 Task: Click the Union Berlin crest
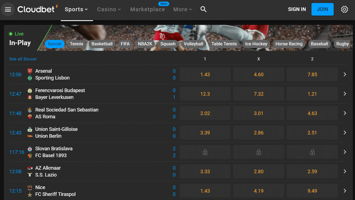(x=30, y=136)
